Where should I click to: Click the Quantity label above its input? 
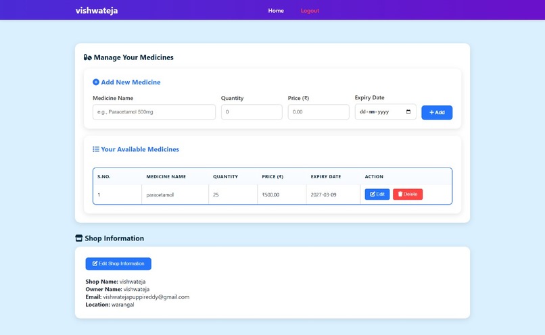(x=232, y=98)
